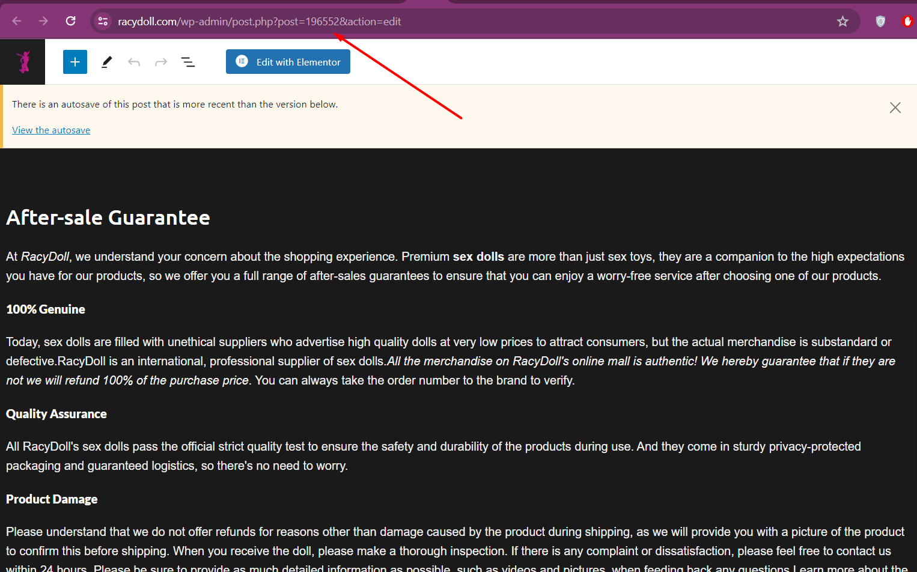917x572 pixels.
Task: Click the Quality Assurance subheading
Action: coord(56,414)
